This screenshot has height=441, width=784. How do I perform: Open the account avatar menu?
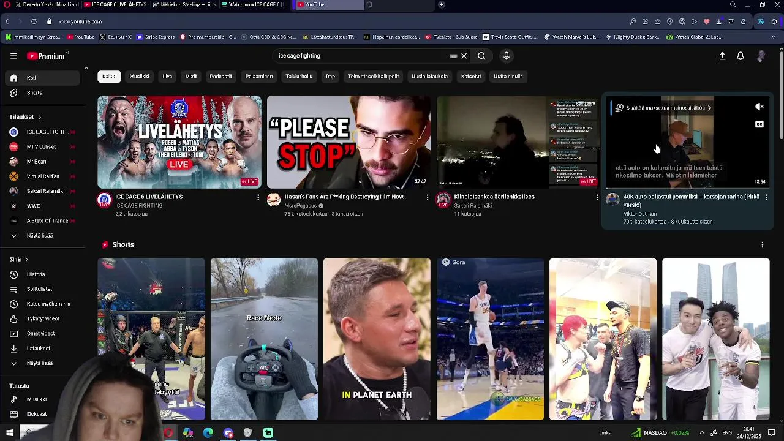761,56
